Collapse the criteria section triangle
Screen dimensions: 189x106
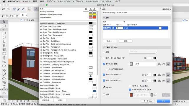point(104,18)
